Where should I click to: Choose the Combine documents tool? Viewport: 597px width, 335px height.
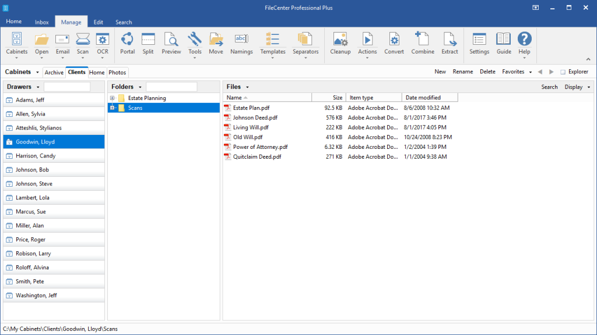(423, 44)
